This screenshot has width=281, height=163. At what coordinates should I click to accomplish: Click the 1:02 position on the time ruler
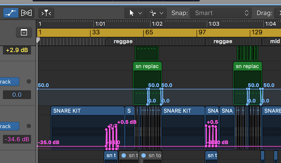click(x=157, y=24)
